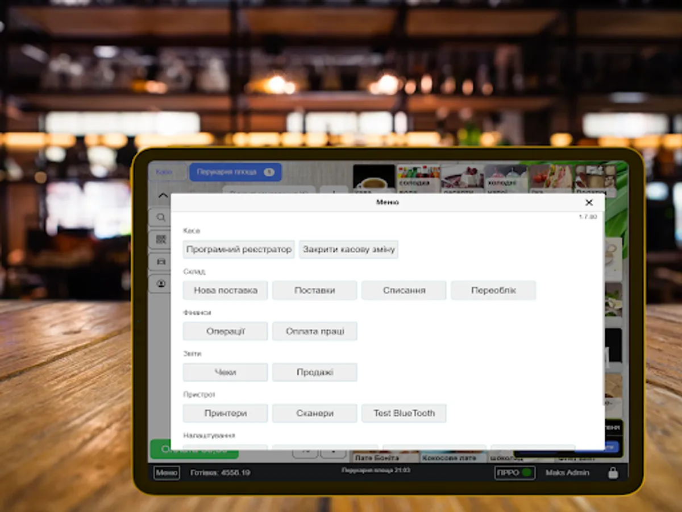
Task: Toggle the ППРО status indicator
Action: tap(515, 473)
